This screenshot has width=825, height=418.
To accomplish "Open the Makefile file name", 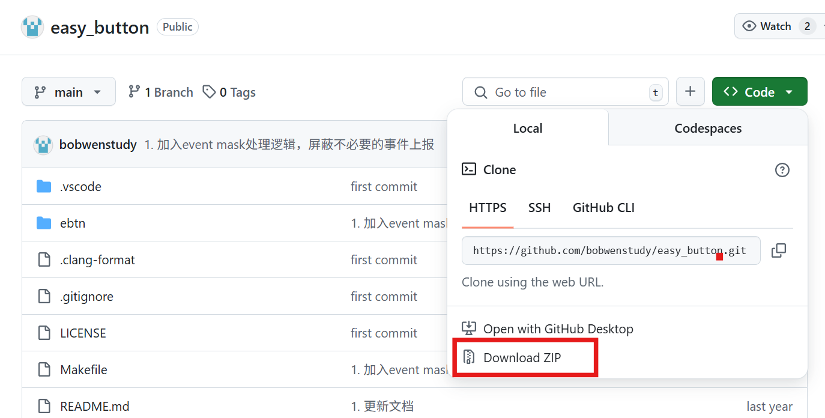I will [x=83, y=370].
